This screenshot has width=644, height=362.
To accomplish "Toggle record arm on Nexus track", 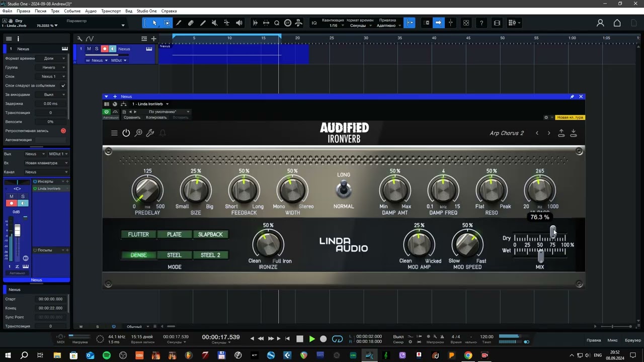I will click(x=105, y=49).
